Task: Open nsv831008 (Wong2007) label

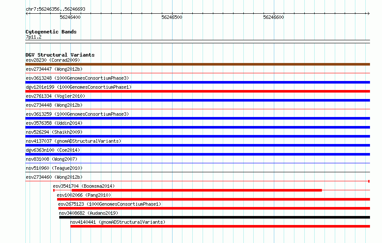Action: tap(52, 159)
